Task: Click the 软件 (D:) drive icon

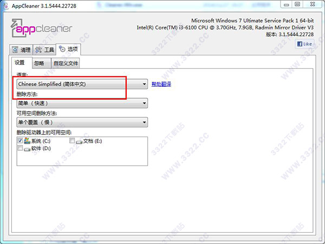Action: (x=27, y=149)
